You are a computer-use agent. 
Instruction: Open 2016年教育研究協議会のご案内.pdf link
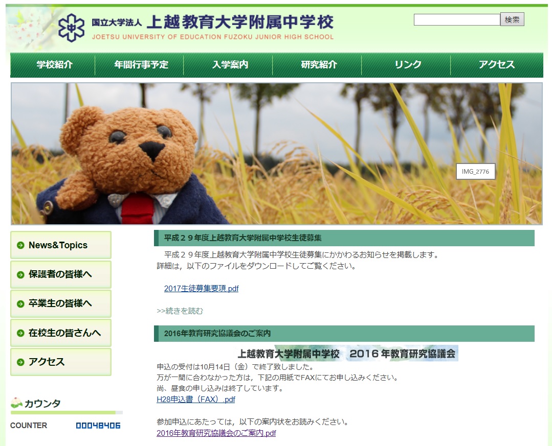point(216,433)
